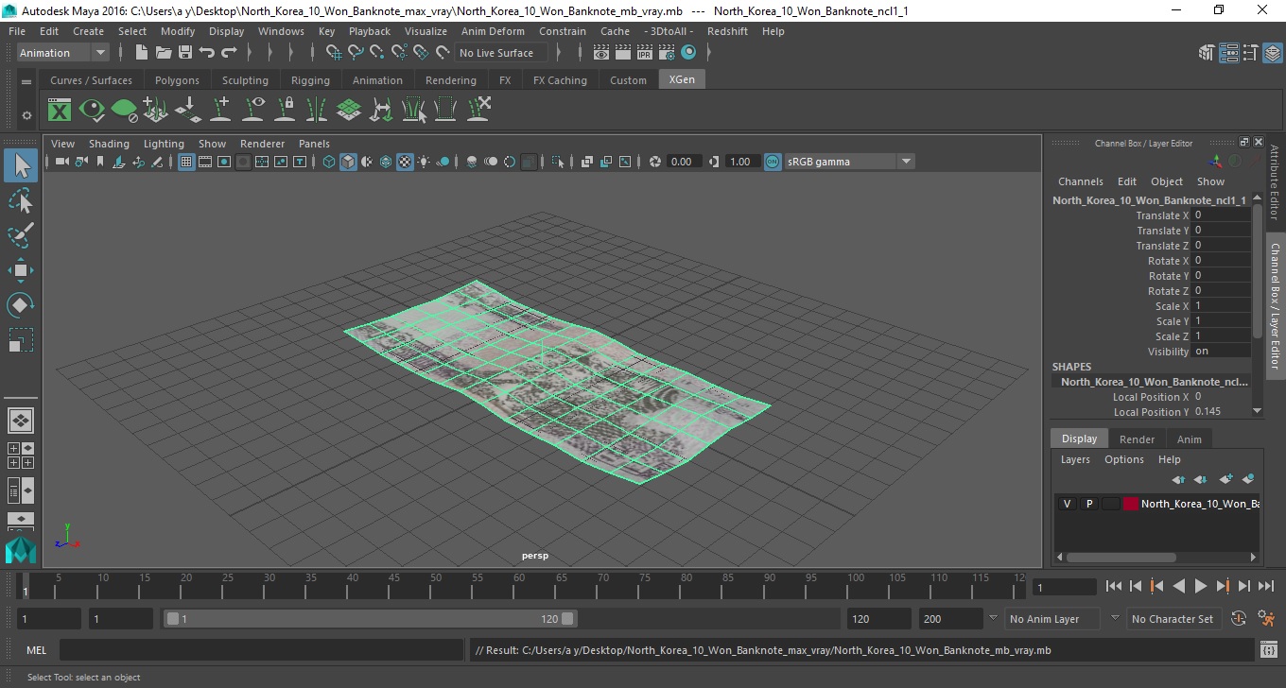Play animation forward button
This screenshot has width=1286, height=688.
coord(1201,587)
